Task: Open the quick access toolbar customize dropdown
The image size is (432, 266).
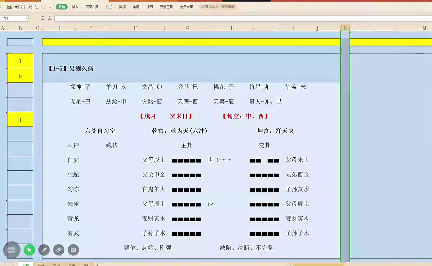Action: coord(50,7)
